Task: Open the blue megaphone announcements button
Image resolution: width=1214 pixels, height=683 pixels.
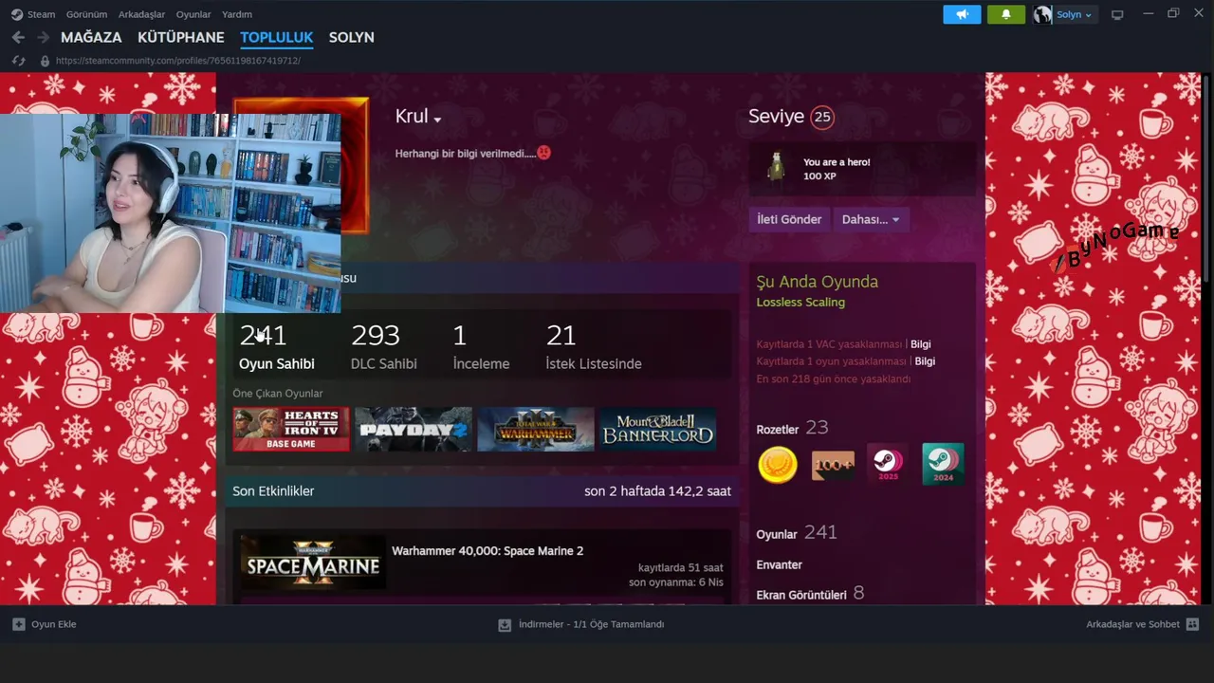Action: pyautogui.click(x=962, y=14)
